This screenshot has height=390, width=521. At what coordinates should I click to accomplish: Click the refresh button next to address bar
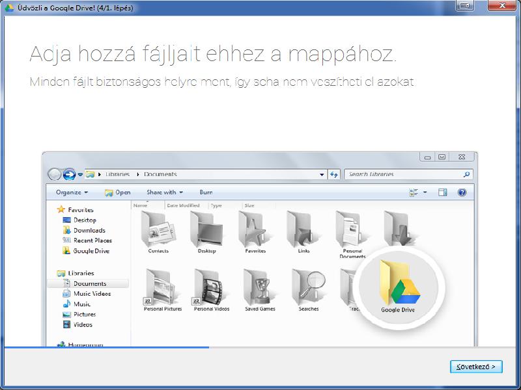334,174
